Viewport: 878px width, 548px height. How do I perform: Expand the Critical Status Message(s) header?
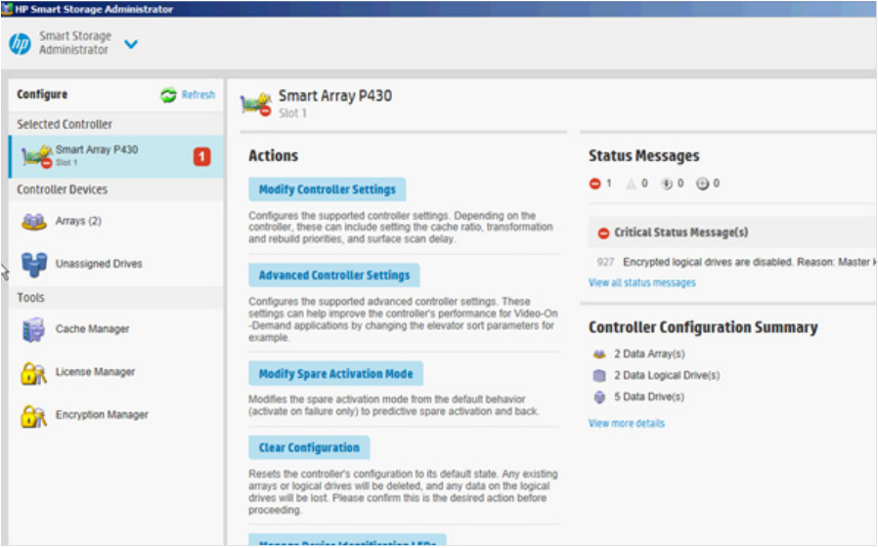coord(732,232)
